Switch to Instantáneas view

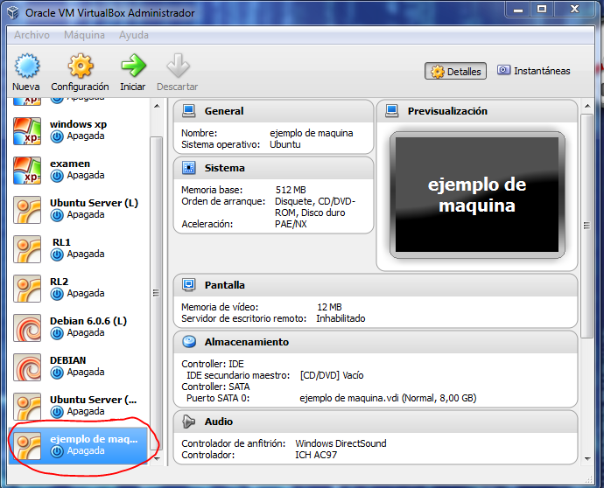(533, 71)
